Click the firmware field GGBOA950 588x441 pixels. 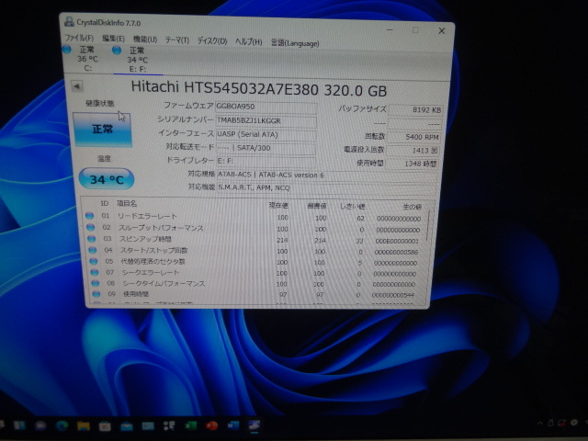(266, 107)
